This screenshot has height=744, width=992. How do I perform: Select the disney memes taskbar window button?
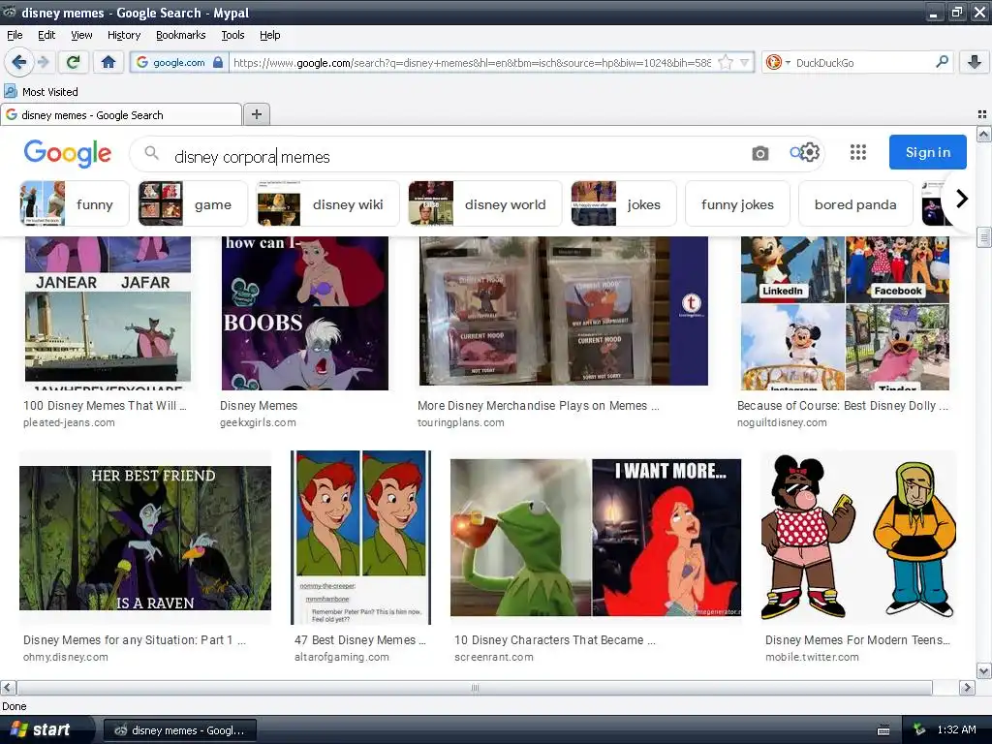pos(180,730)
